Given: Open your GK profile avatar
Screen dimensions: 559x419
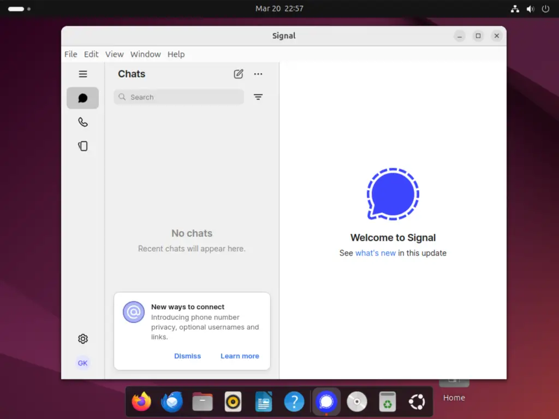Looking at the screenshot, I should pyautogui.click(x=82, y=363).
